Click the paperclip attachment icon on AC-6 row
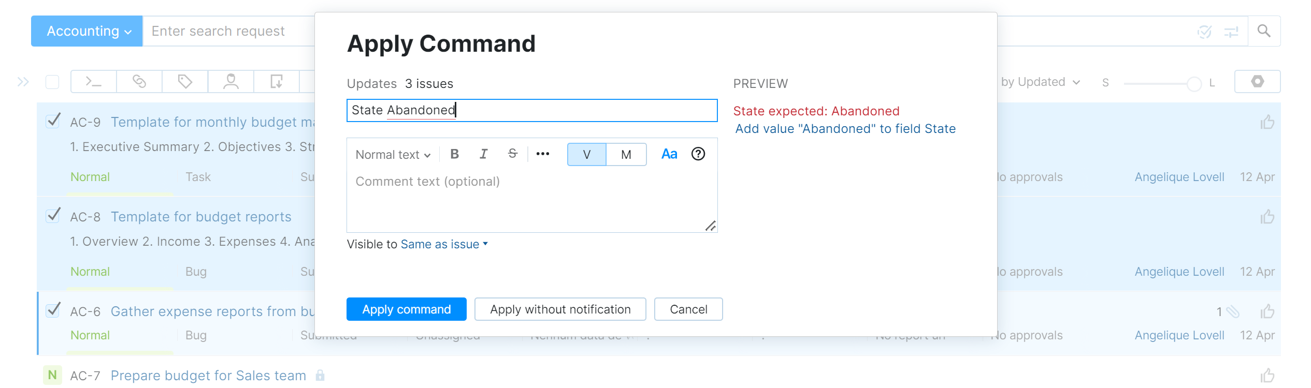 coord(1233,311)
